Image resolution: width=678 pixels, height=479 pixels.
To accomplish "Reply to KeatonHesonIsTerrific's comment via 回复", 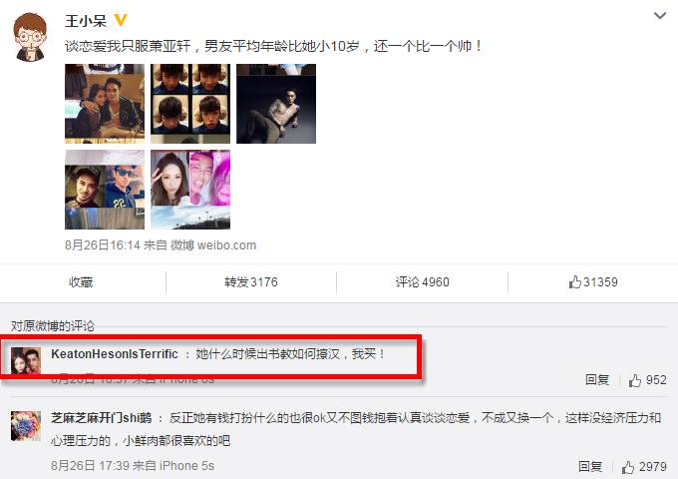I will pyautogui.click(x=597, y=380).
